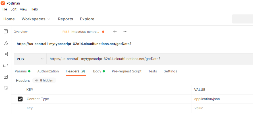Show the 8 hidden headers

(44, 80)
